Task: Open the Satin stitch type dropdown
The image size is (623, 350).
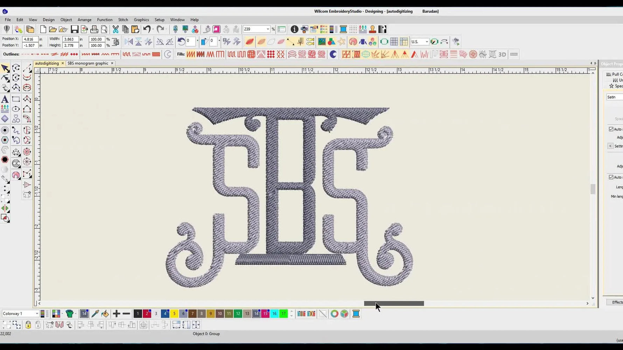Action: pyautogui.click(x=615, y=97)
